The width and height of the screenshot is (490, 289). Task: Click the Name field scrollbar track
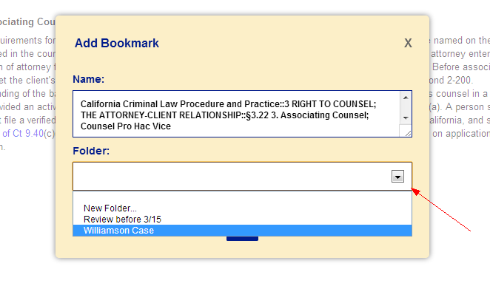406,108
